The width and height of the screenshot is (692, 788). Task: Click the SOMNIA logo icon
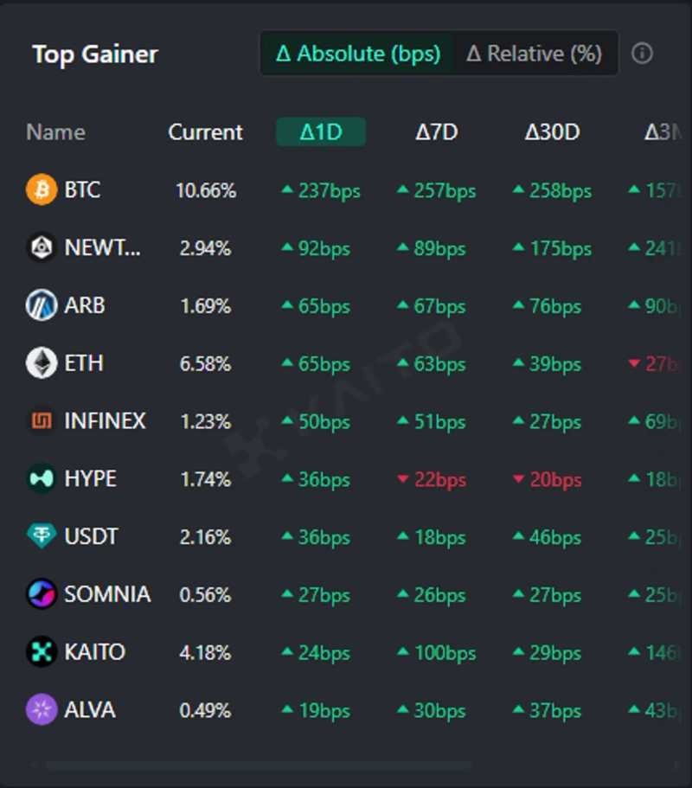coord(42,594)
